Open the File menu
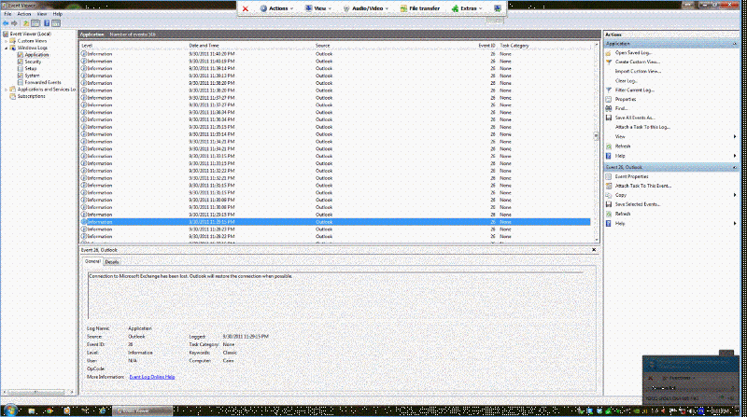 point(7,14)
